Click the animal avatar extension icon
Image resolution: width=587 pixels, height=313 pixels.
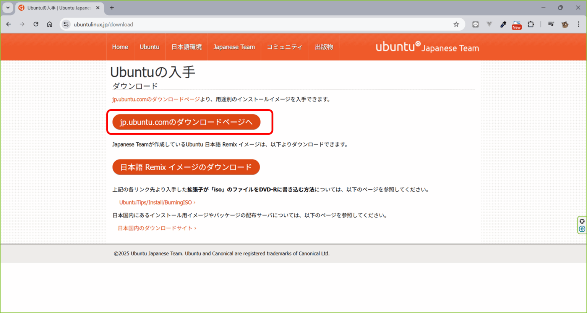[565, 24]
